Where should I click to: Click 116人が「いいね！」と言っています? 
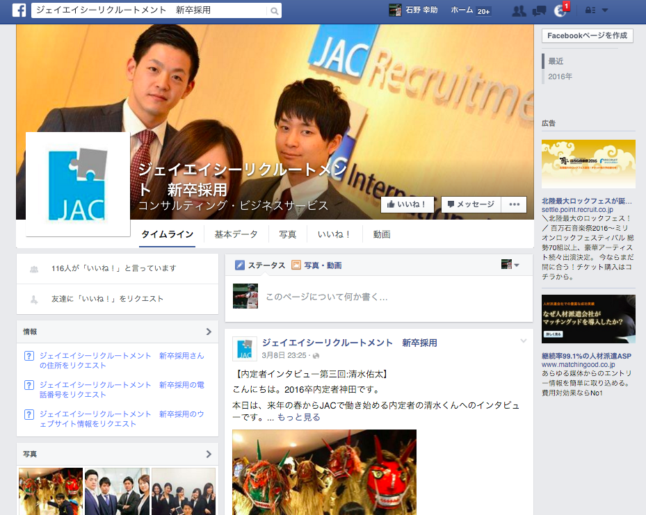114,268
